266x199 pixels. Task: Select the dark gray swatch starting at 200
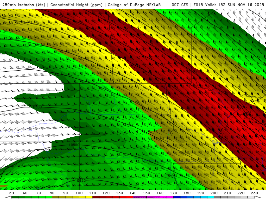pyautogui.click(x=217, y=197)
